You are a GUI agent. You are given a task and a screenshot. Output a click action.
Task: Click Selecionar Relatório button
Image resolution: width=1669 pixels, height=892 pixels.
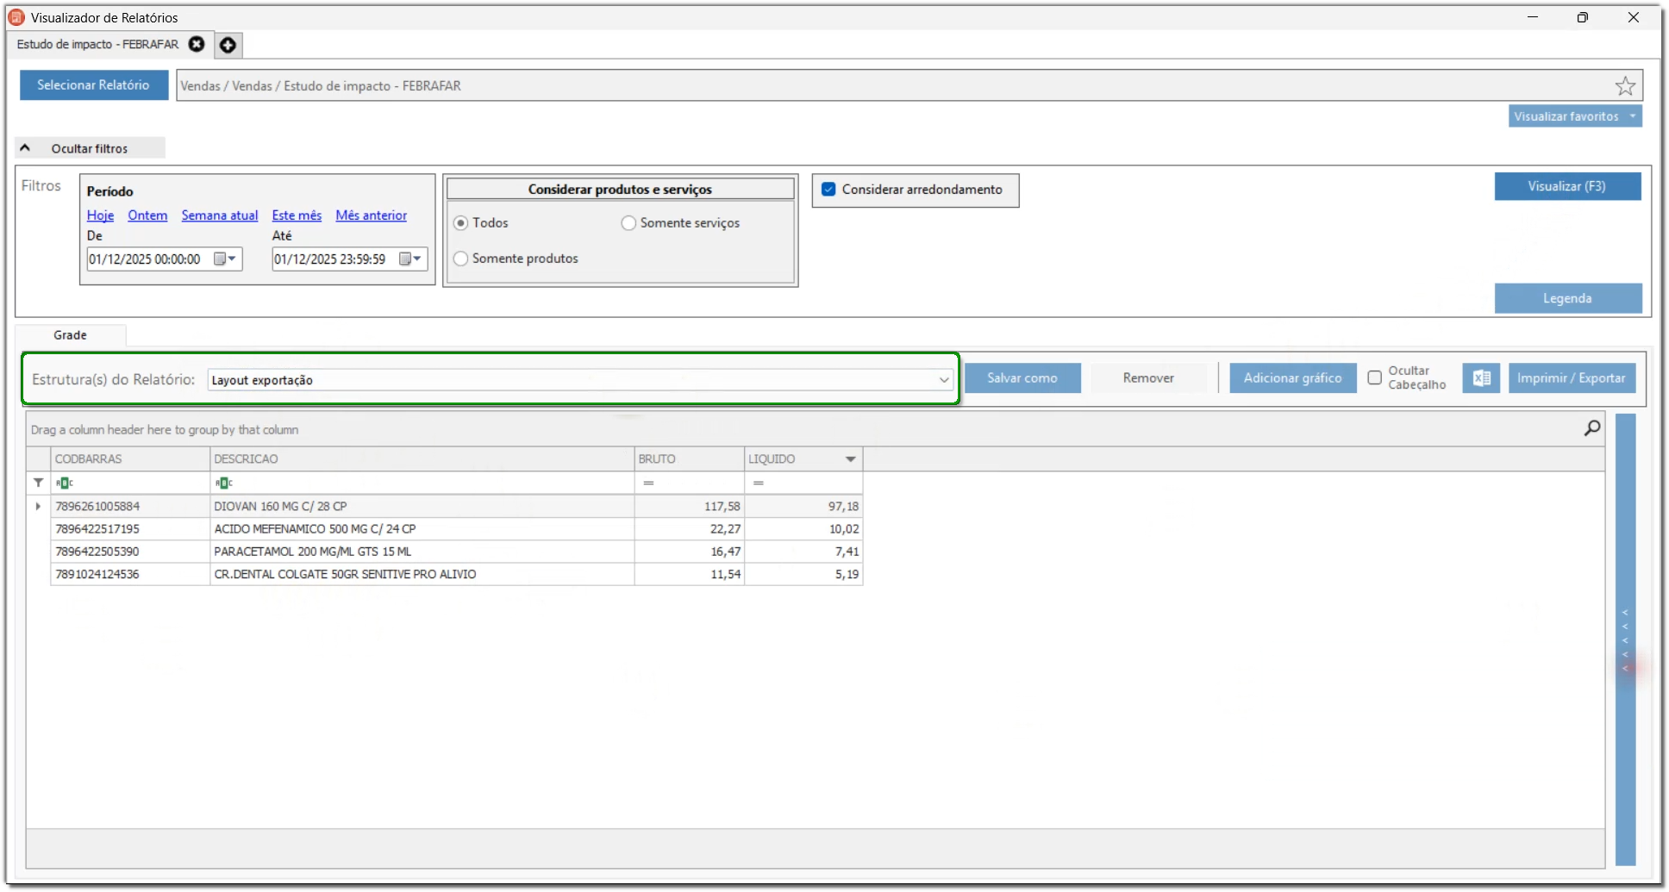pos(94,85)
